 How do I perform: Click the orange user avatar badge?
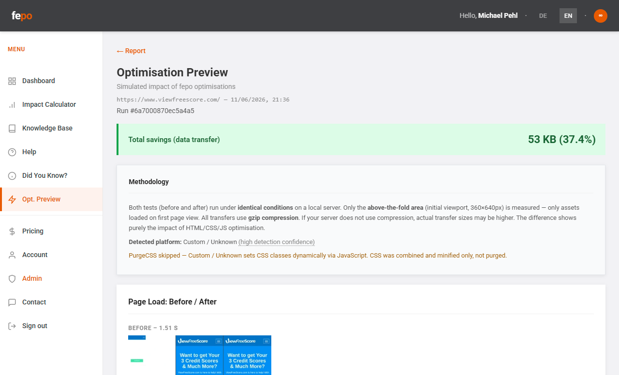601,15
